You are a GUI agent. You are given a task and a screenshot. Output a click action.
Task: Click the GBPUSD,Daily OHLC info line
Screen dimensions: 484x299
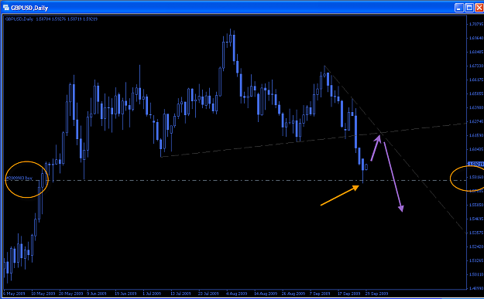tap(51, 19)
